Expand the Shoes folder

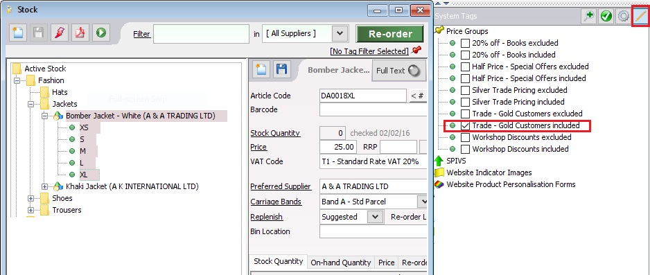pos(30,198)
